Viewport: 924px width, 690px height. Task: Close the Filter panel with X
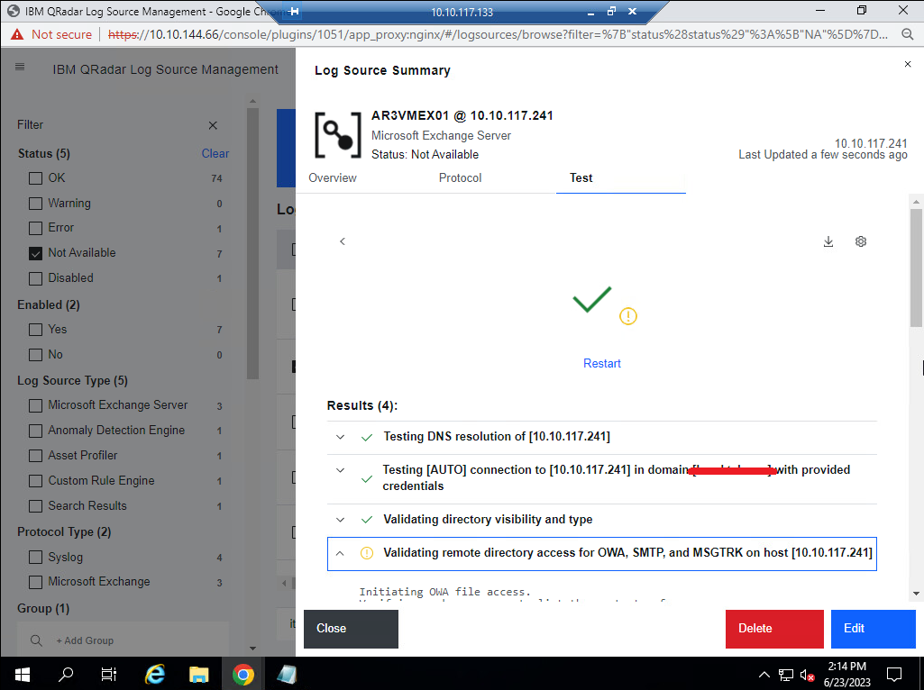point(213,125)
